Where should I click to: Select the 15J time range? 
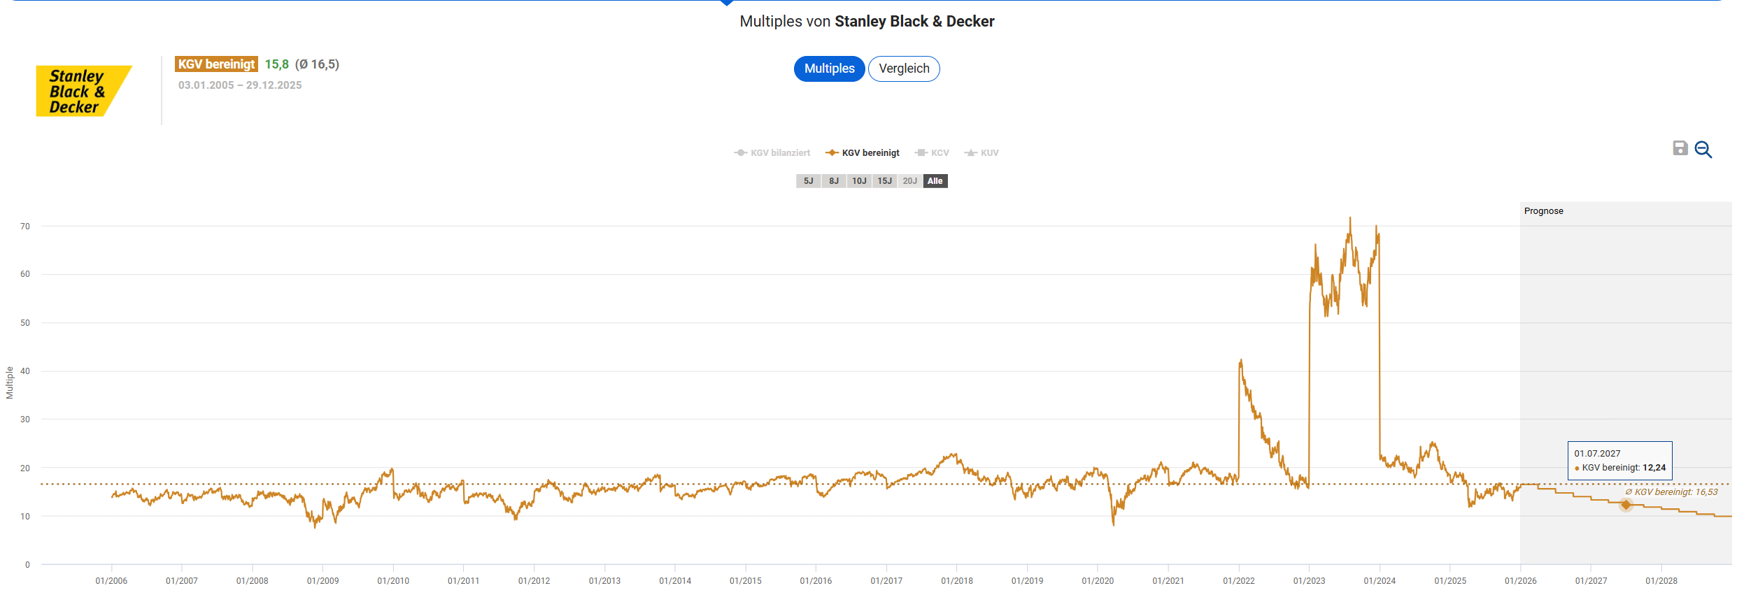885,181
